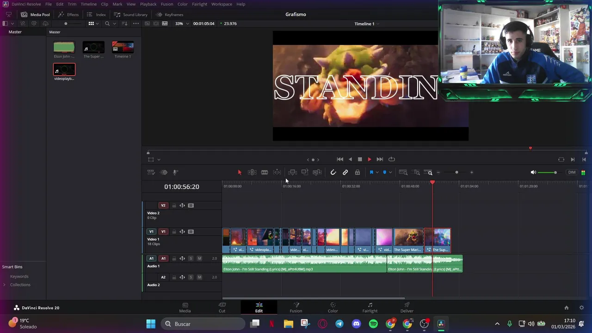Select the Selection Mode arrow tool
Viewport: 592px width, 333px height.
click(x=240, y=173)
